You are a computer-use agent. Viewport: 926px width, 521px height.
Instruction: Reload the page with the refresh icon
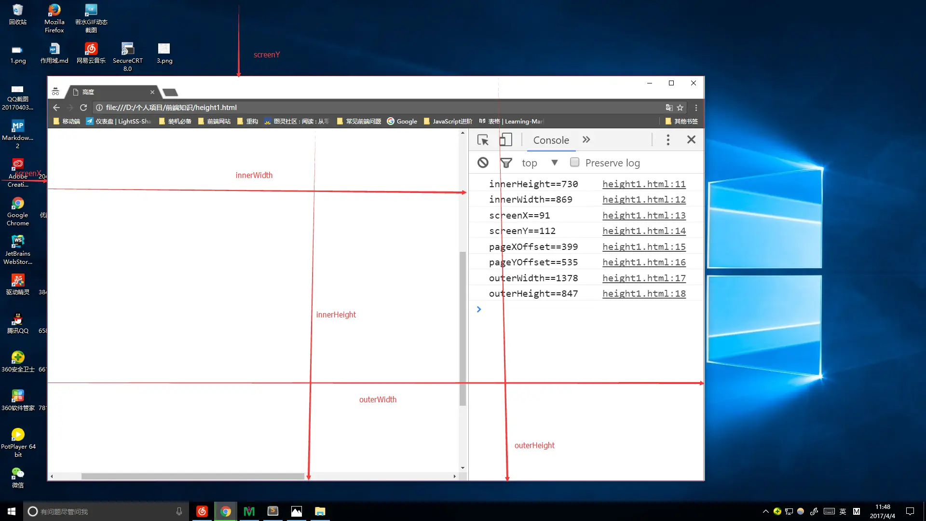[x=83, y=108]
